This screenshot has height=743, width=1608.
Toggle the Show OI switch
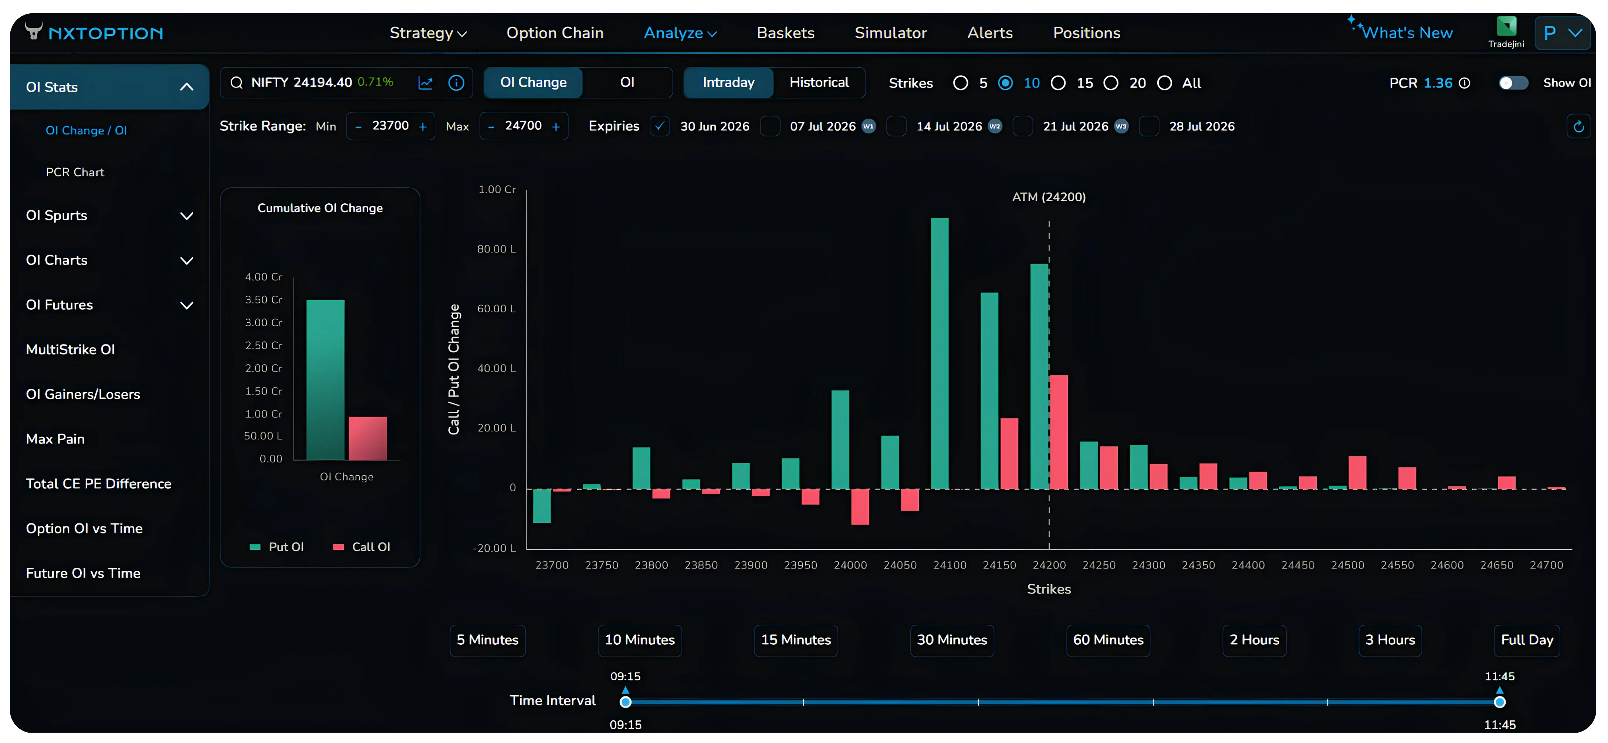tap(1513, 83)
